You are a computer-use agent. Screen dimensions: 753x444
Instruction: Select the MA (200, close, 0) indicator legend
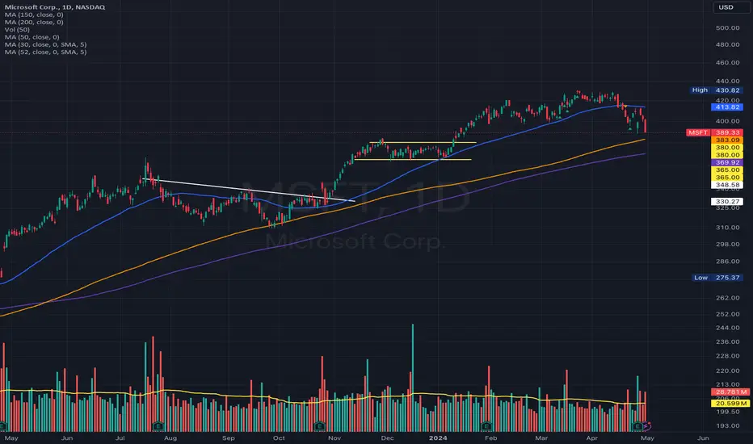(x=34, y=22)
